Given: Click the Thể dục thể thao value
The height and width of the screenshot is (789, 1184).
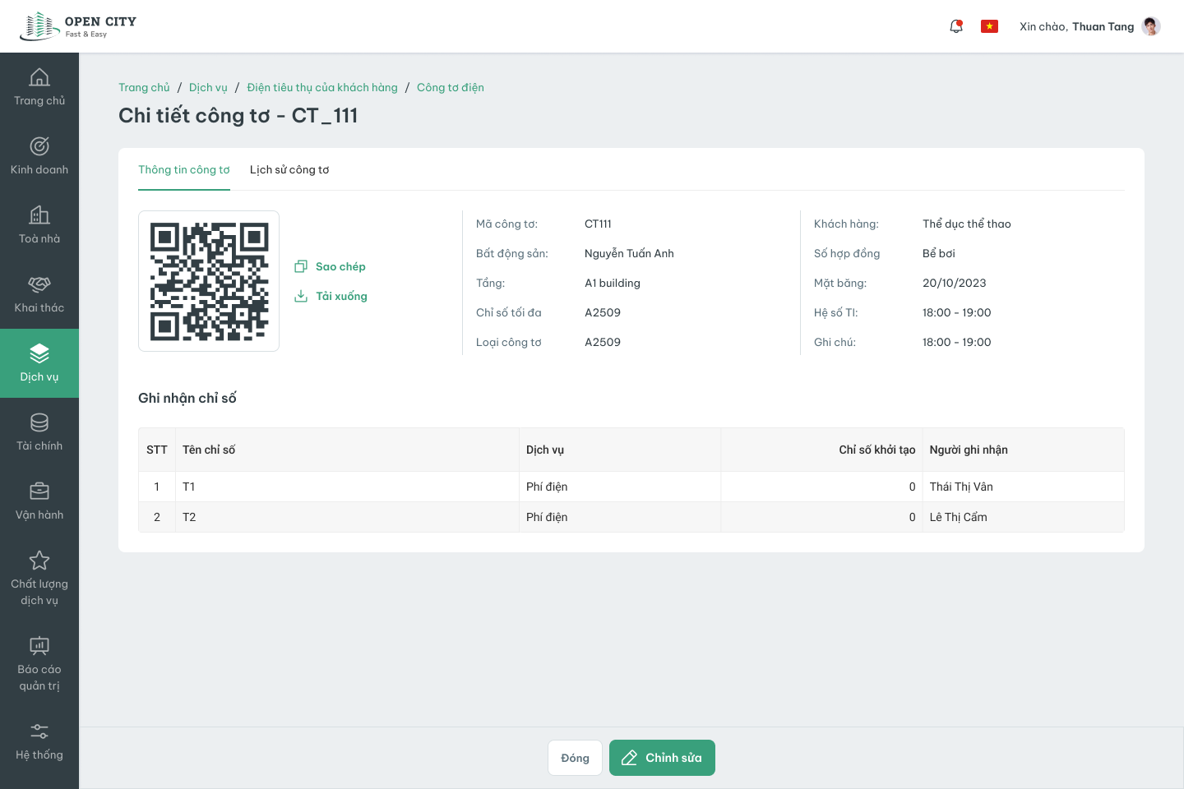Looking at the screenshot, I should coord(967,224).
